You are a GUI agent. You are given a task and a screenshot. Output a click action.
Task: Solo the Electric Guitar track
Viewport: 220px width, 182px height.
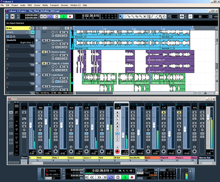(x=49, y=52)
